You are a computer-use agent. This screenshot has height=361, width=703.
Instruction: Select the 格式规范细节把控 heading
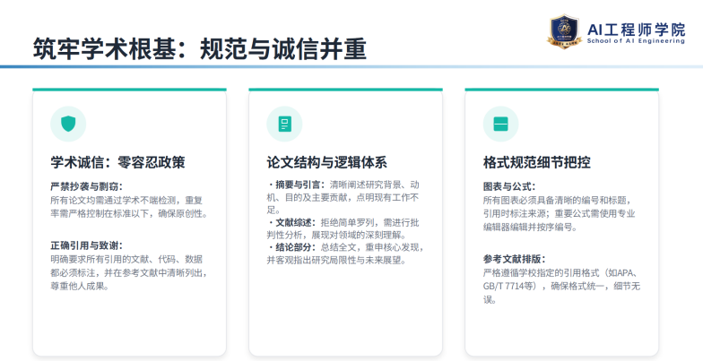pos(536,162)
